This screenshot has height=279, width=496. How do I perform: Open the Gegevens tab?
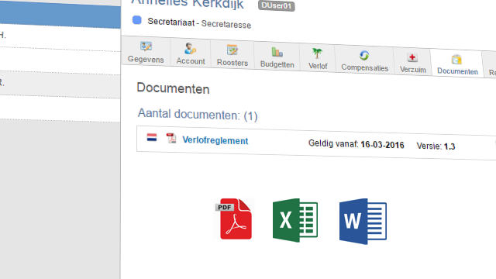pyautogui.click(x=146, y=52)
